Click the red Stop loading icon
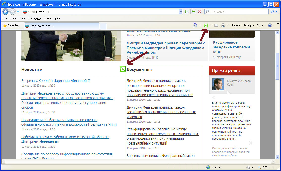This screenshot has width=281, height=171. [x=200, y=12]
